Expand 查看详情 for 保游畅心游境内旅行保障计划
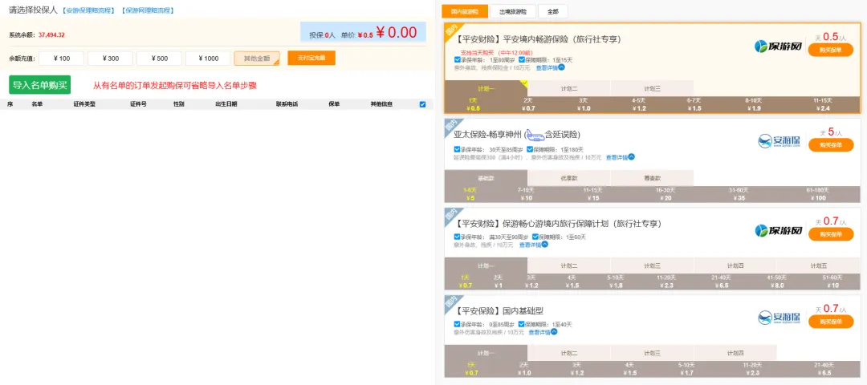Image resolution: width=867 pixels, height=385 pixels. pos(533,244)
